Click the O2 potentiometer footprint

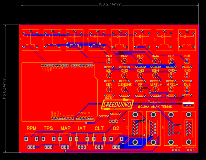pos(116,139)
